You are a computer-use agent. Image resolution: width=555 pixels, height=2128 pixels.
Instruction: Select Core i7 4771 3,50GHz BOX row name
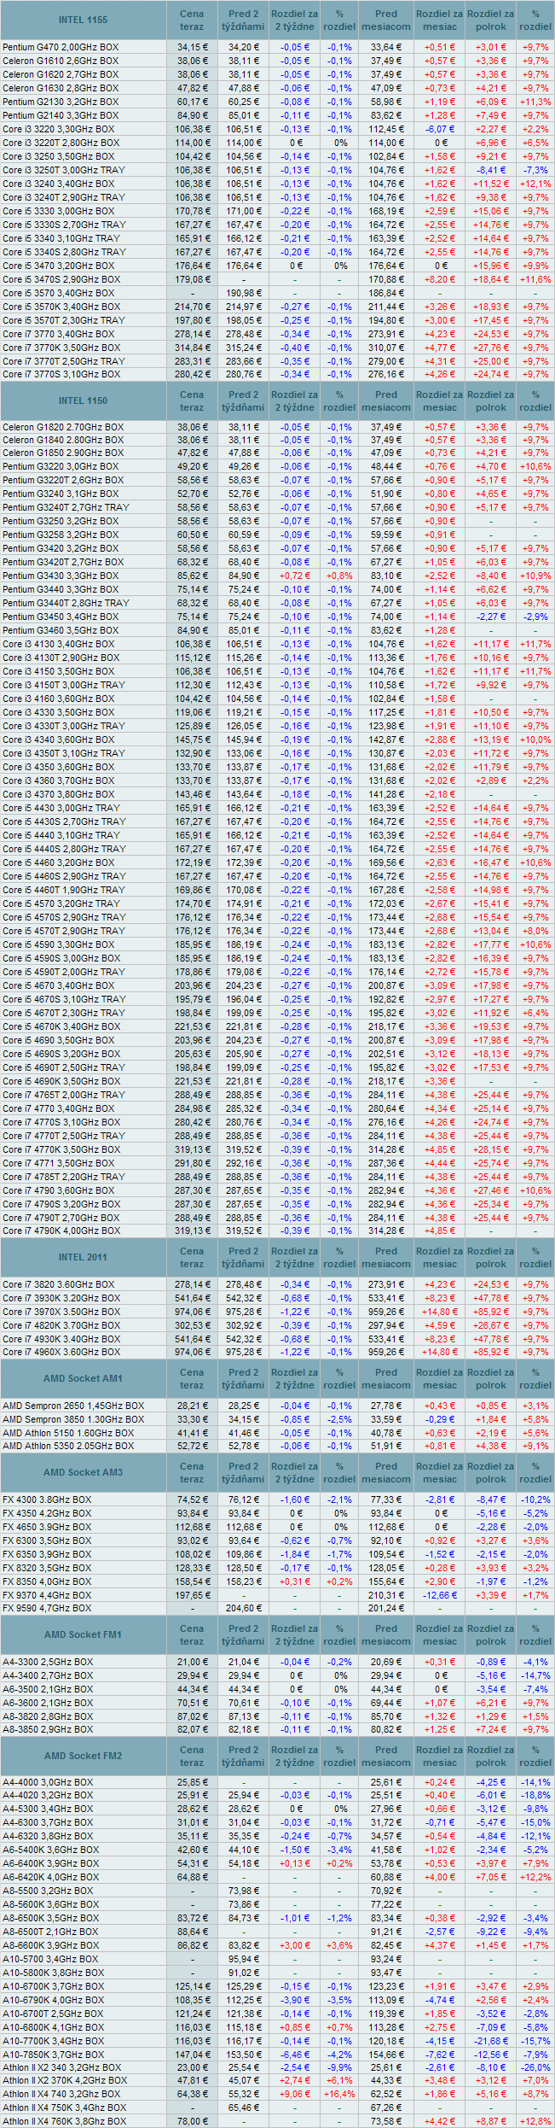pos(59,1163)
